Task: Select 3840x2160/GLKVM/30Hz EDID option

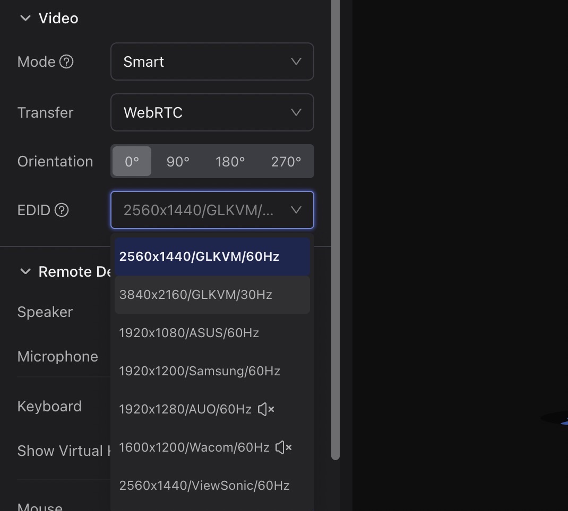Action: click(x=196, y=295)
